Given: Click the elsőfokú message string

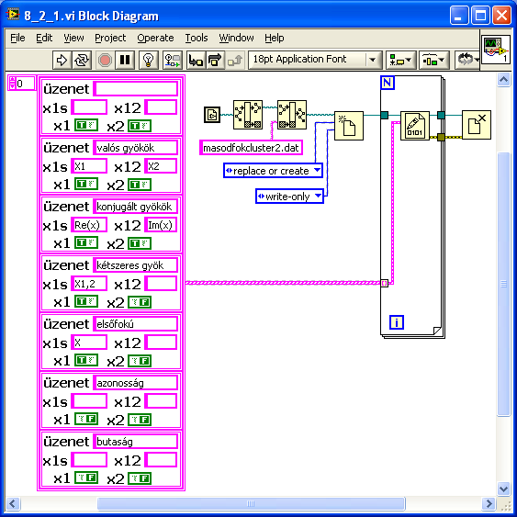Looking at the screenshot, I should [x=136, y=324].
